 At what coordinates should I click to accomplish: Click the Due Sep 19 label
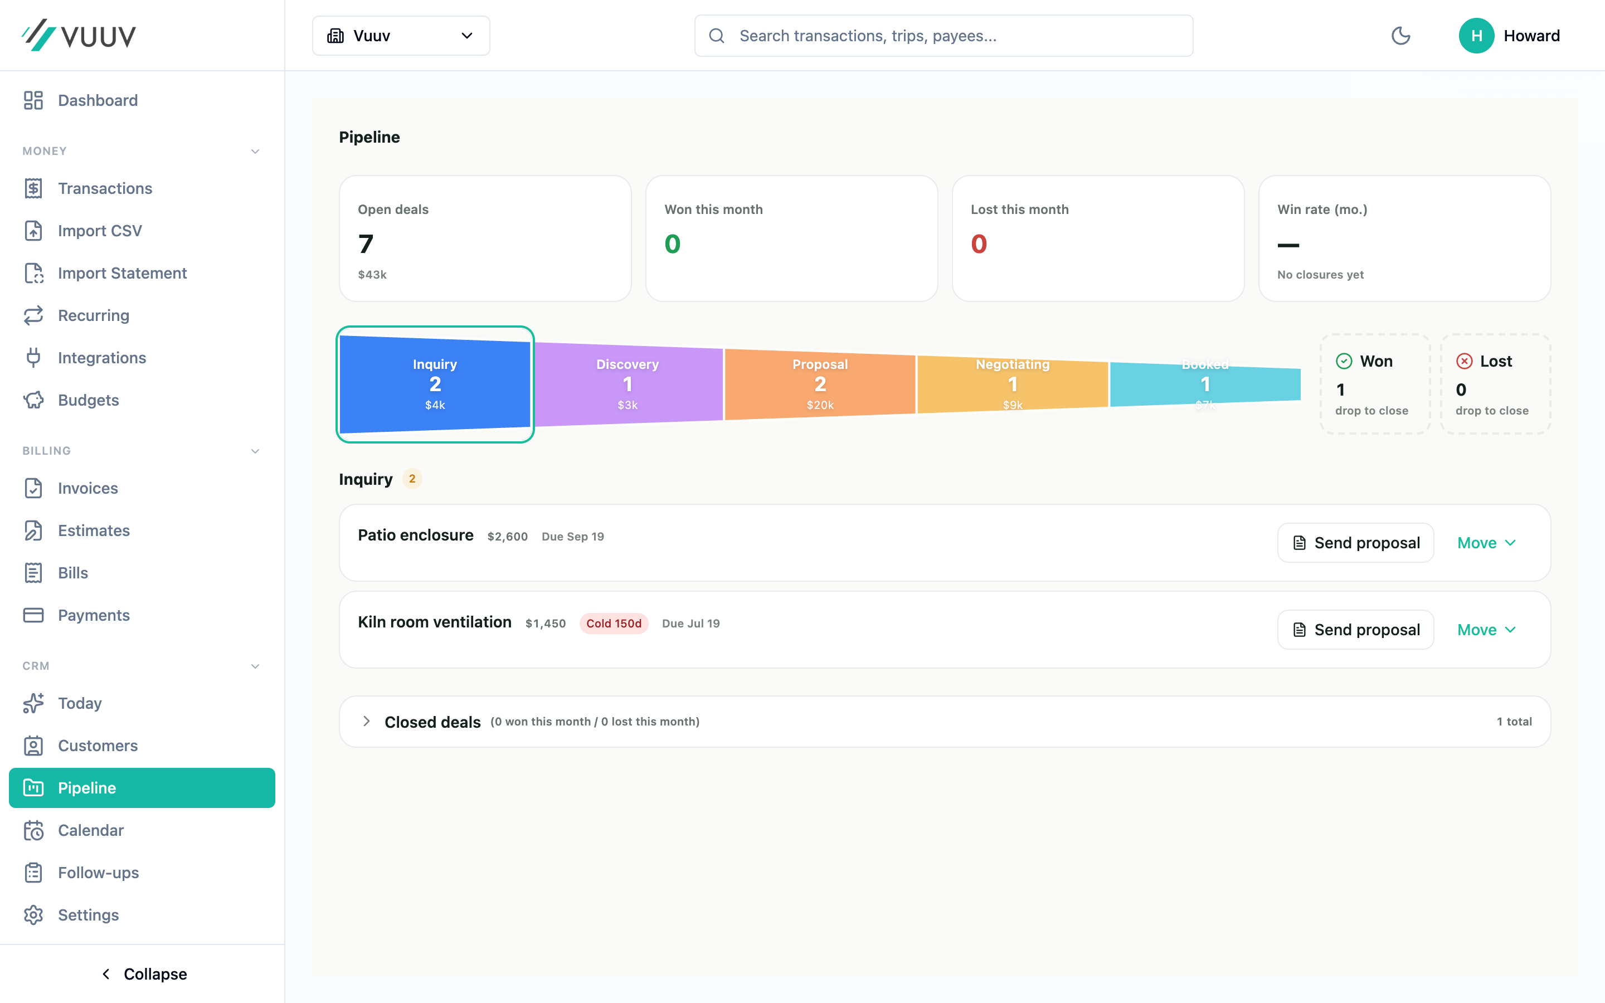click(573, 537)
